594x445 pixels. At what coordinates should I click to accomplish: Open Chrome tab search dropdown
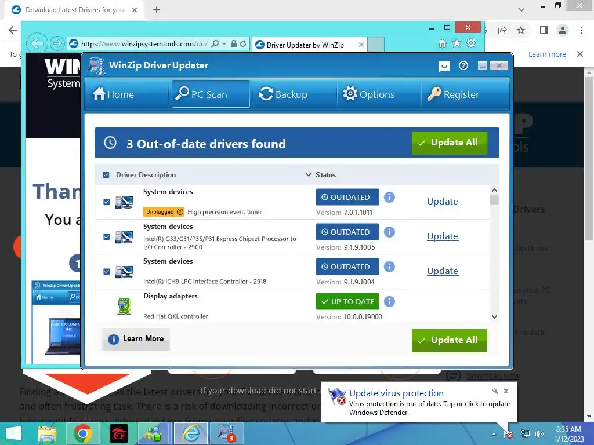tap(521, 10)
